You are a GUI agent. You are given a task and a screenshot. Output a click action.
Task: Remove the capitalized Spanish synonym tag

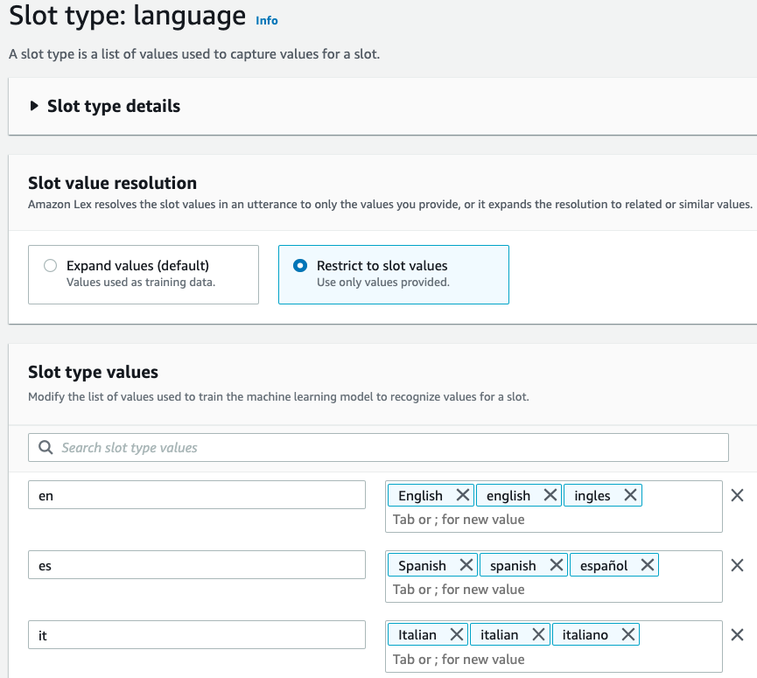point(466,565)
